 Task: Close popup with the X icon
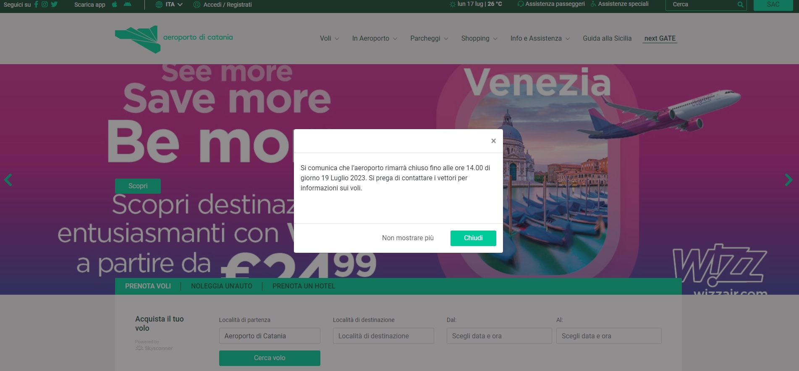pos(494,141)
